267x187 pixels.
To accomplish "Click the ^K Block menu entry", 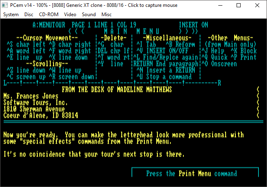I will [244, 51].
